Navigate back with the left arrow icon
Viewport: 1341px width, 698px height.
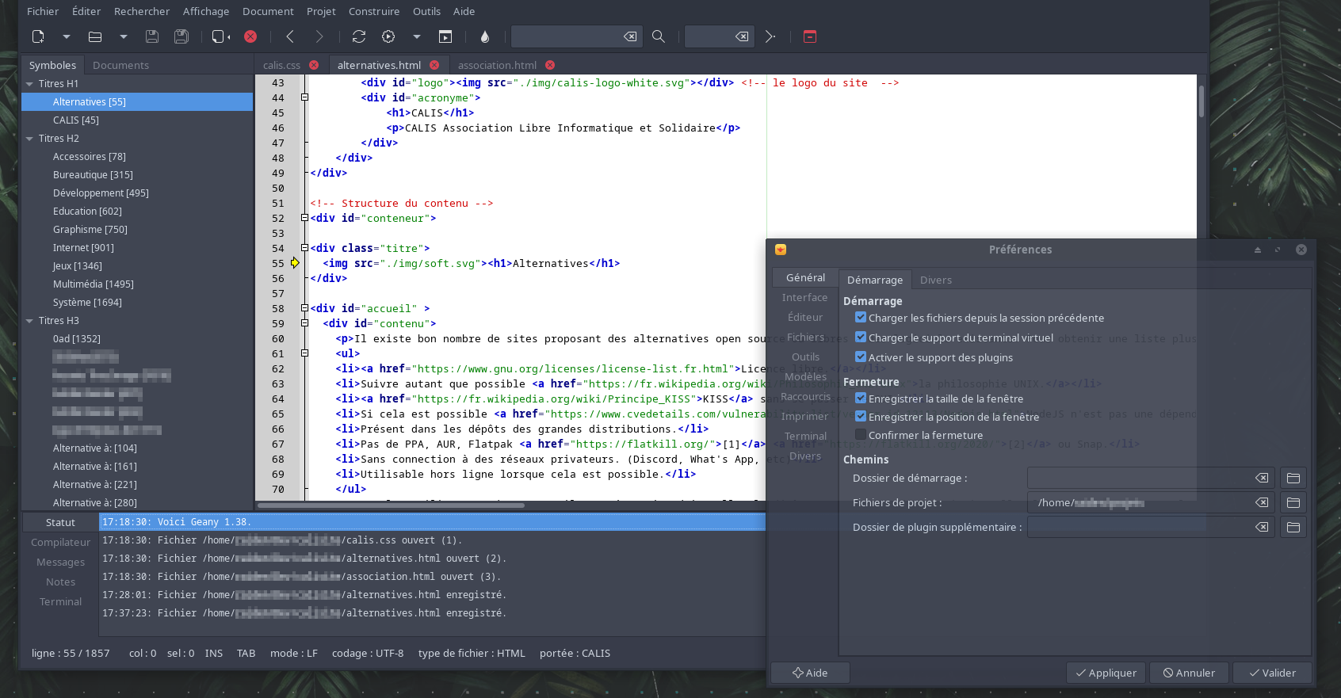[x=290, y=36]
